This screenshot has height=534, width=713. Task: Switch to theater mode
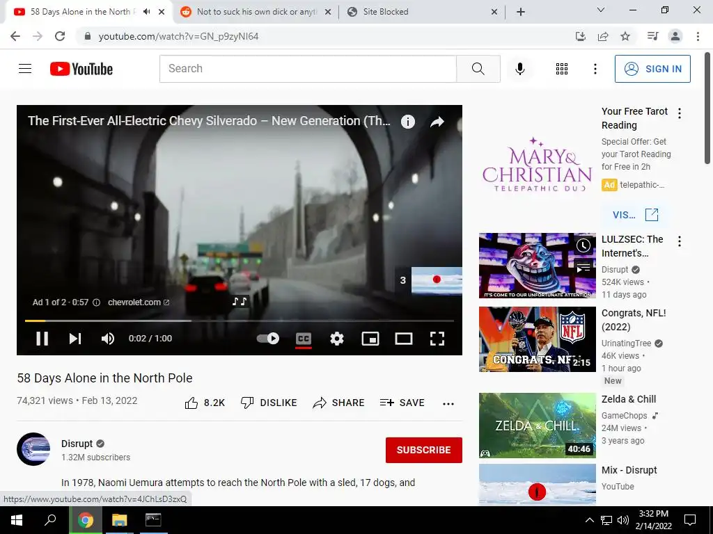coord(403,339)
